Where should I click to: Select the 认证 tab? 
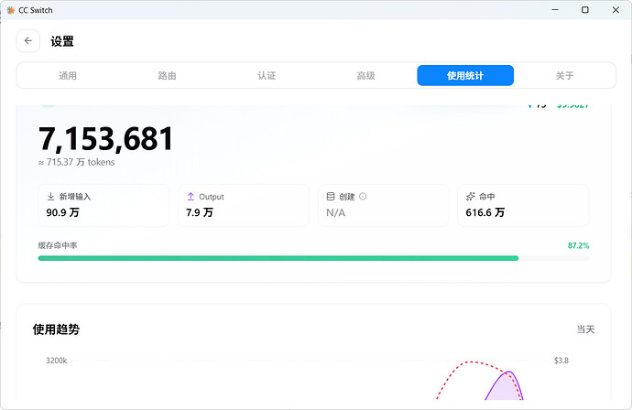267,75
